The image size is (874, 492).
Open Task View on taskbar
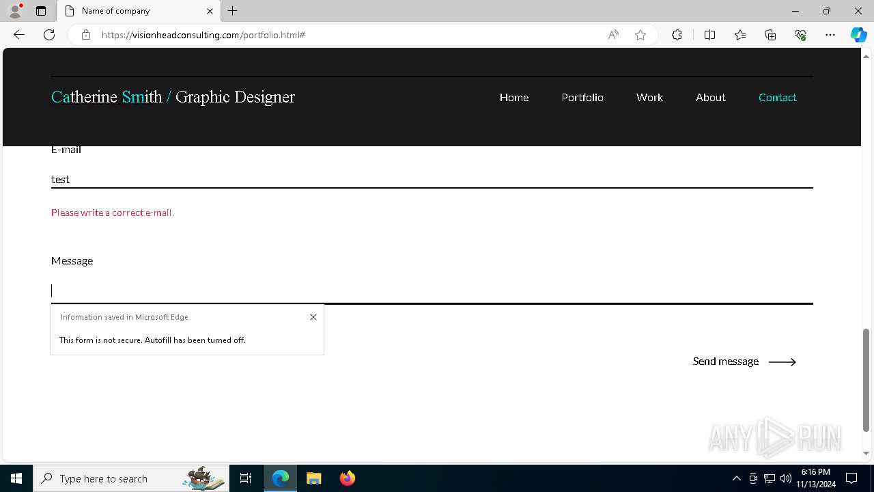[x=246, y=478]
